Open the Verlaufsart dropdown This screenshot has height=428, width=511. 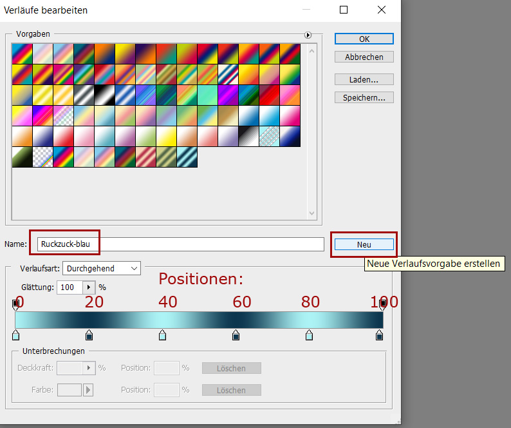102,268
